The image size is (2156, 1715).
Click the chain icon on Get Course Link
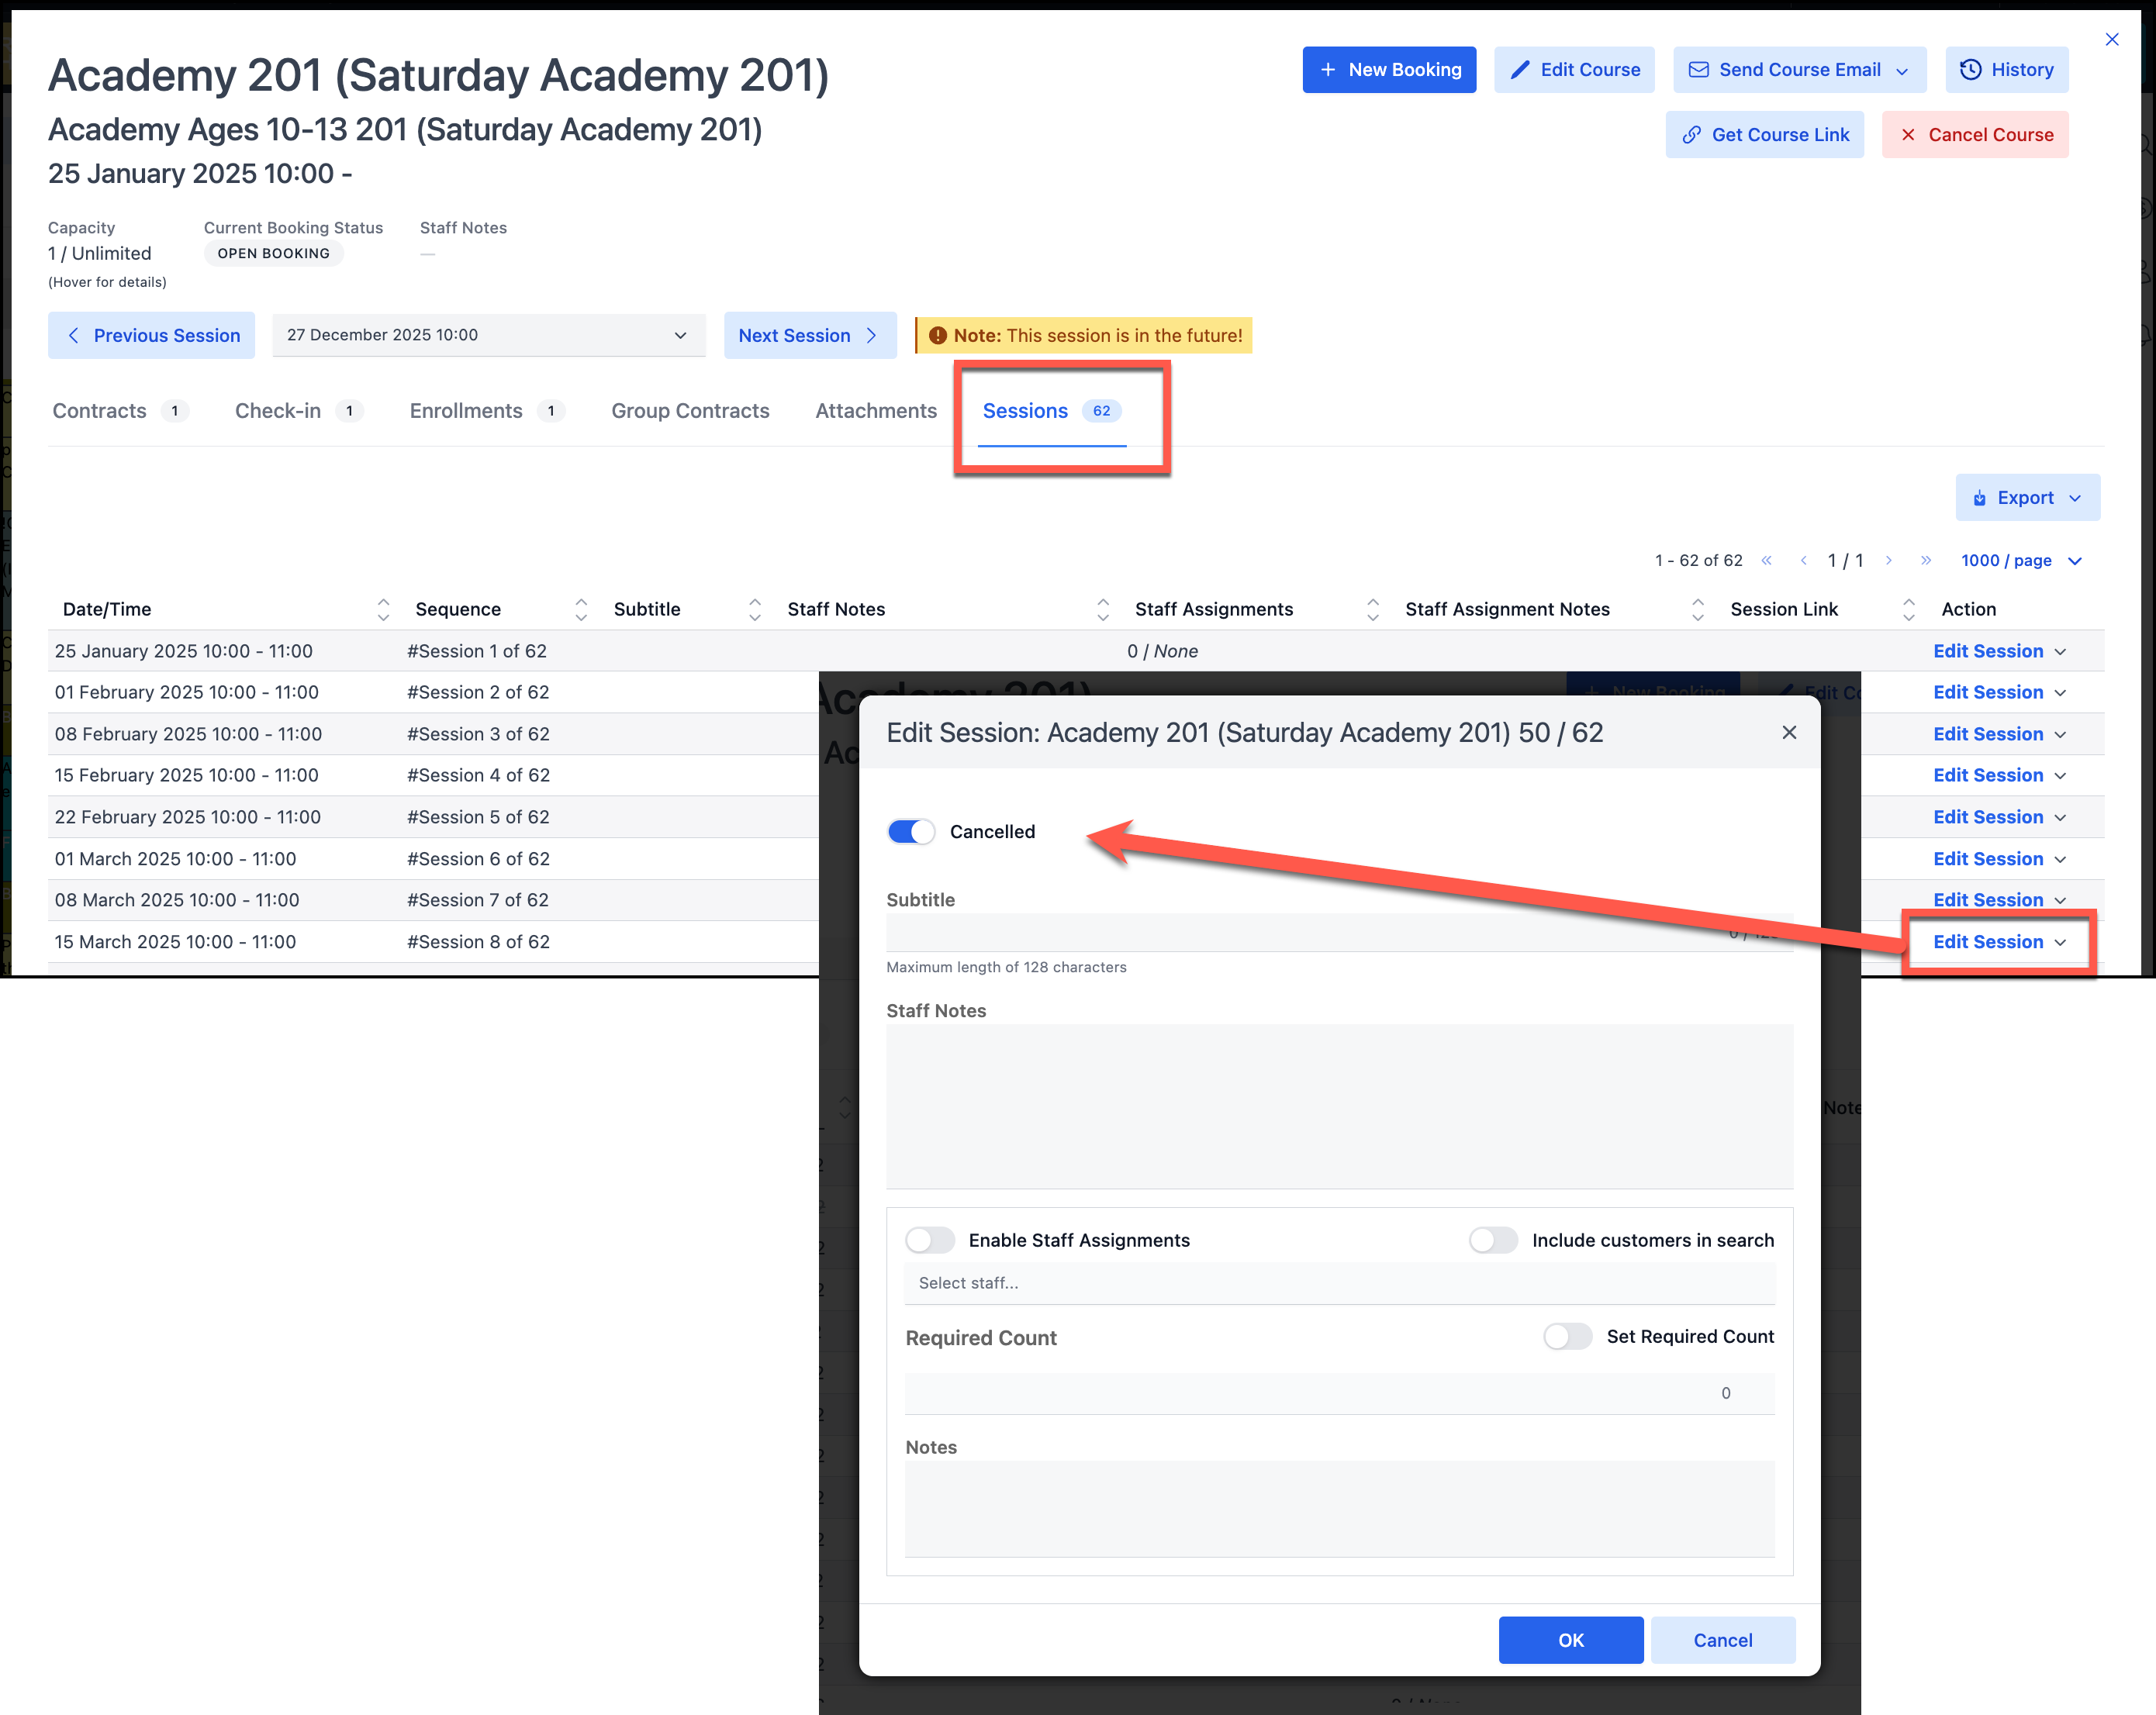pyautogui.click(x=1692, y=134)
